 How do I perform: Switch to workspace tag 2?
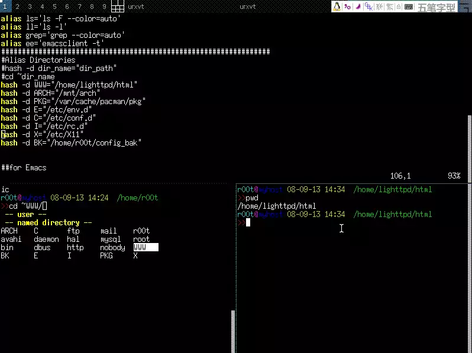18,7
